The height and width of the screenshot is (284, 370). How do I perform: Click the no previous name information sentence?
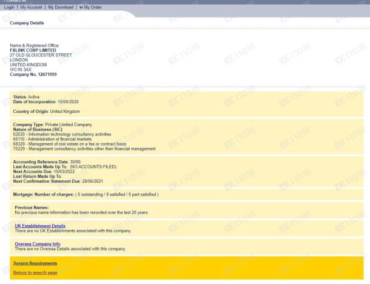pyautogui.click(x=81, y=213)
